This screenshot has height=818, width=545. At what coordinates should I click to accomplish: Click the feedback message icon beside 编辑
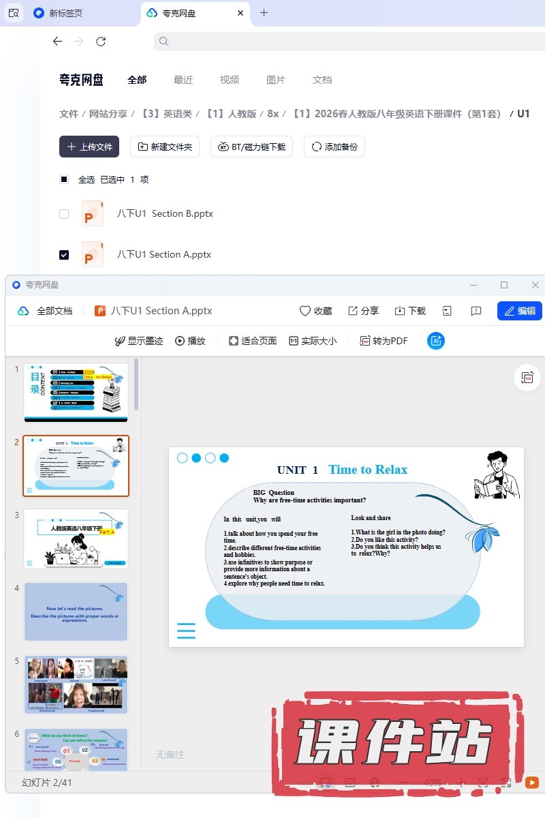click(476, 311)
